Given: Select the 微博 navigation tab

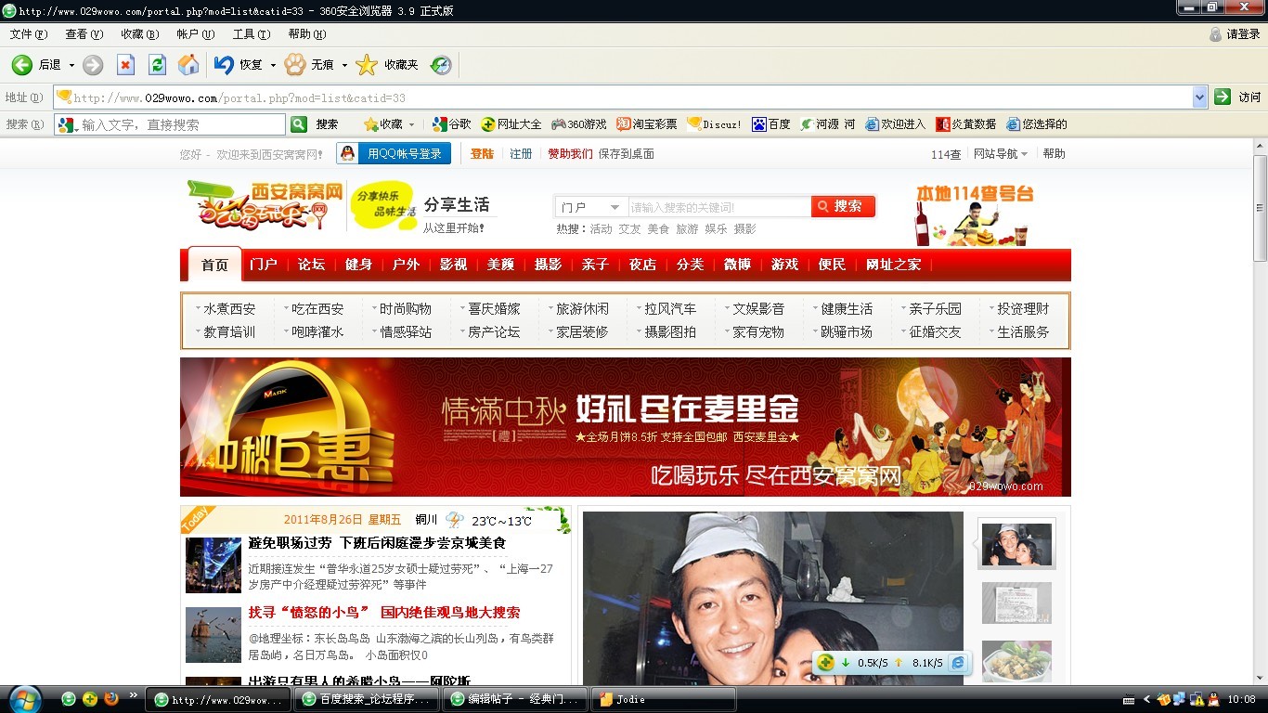Looking at the screenshot, I should 737,265.
